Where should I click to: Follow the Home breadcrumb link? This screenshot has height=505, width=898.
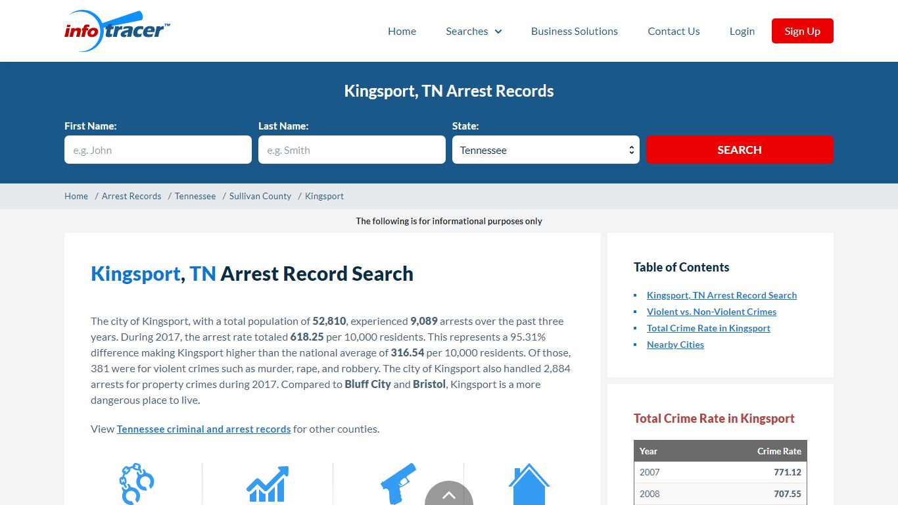[x=76, y=196]
